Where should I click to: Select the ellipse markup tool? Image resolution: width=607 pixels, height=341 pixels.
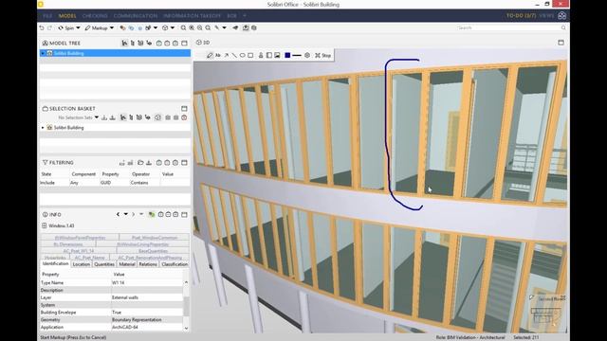coord(243,55)
